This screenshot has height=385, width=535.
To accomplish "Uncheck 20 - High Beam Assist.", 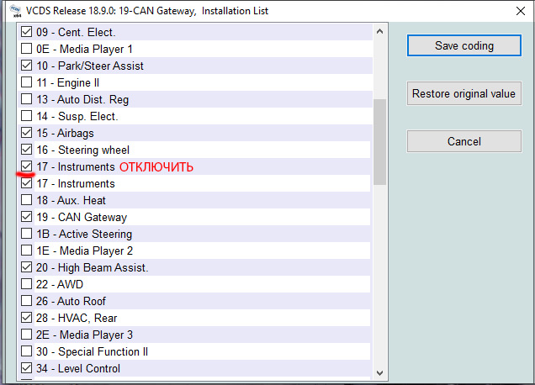I will point(26,267).
